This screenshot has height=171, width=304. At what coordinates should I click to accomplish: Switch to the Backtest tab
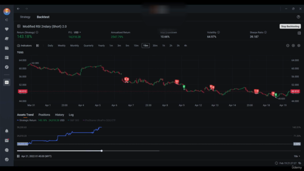coord(43,17)
